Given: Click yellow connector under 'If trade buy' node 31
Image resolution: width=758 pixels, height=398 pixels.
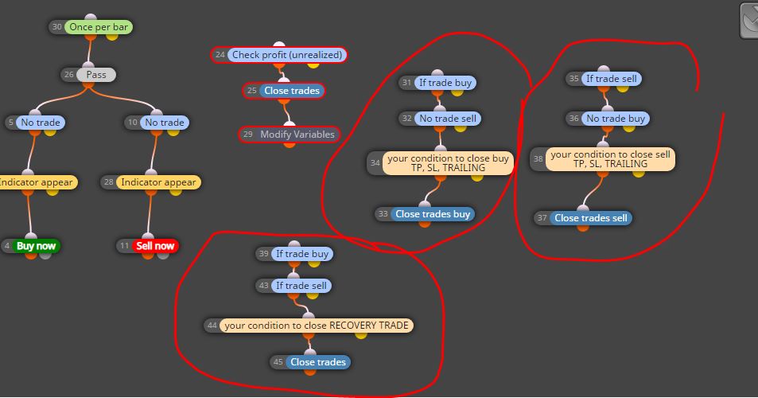Looking at the screenshot, I should coord(457,92).
